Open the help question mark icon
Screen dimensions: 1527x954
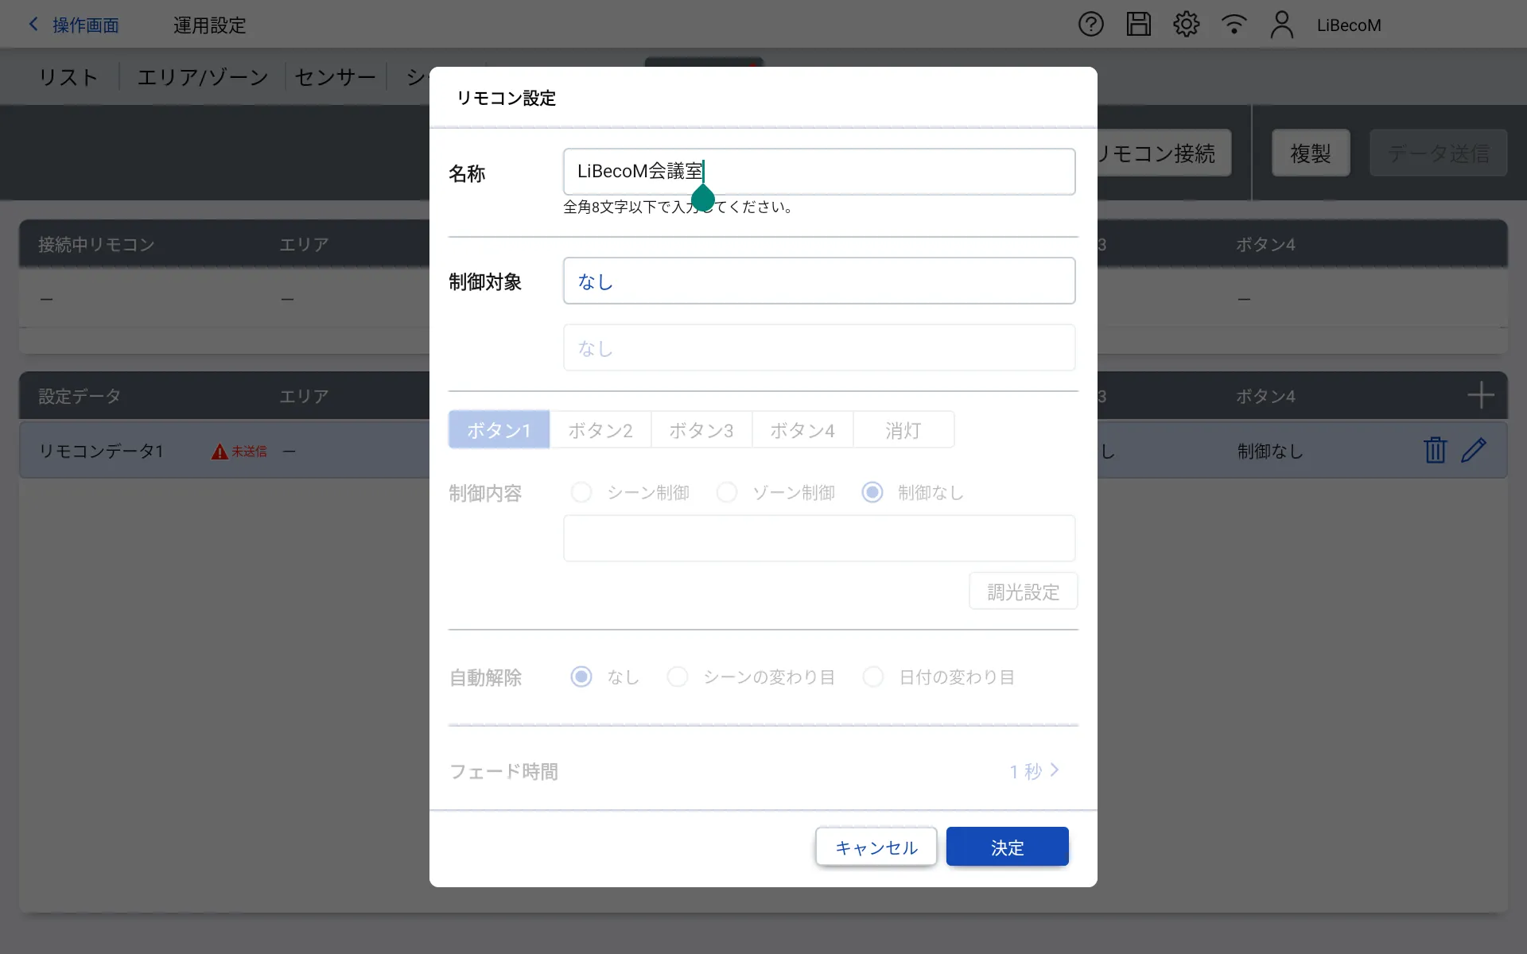pos(1090,25)
